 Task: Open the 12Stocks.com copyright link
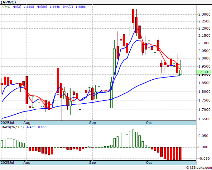pos(199,168)
